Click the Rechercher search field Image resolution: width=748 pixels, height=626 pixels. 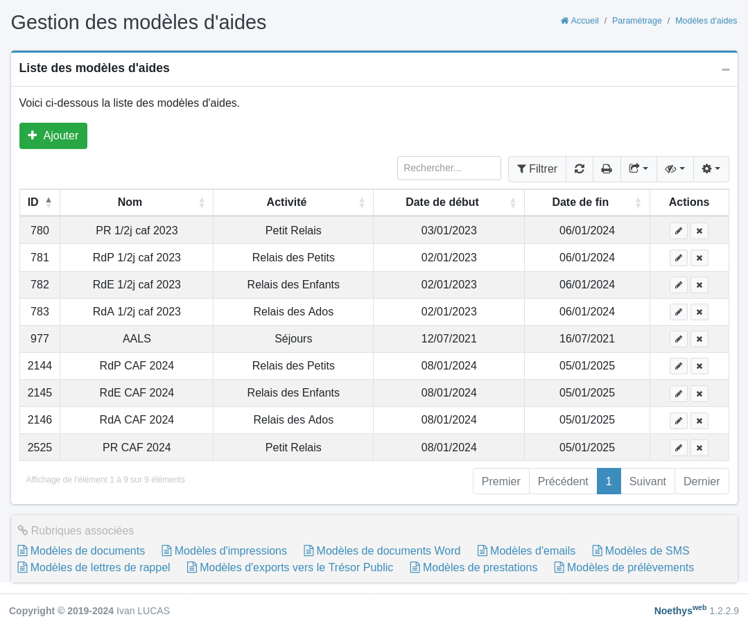[x=449, y=168]
